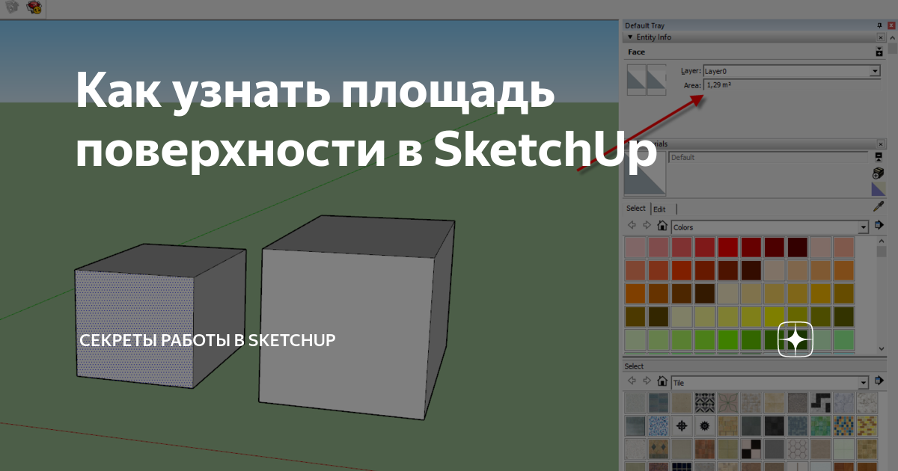Viewport: 898px width, 471px height.
Task: Click the front face of right cube
Action: (346, 333)
